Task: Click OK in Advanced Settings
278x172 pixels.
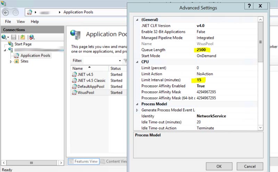Action: click(x=219, y=166)
